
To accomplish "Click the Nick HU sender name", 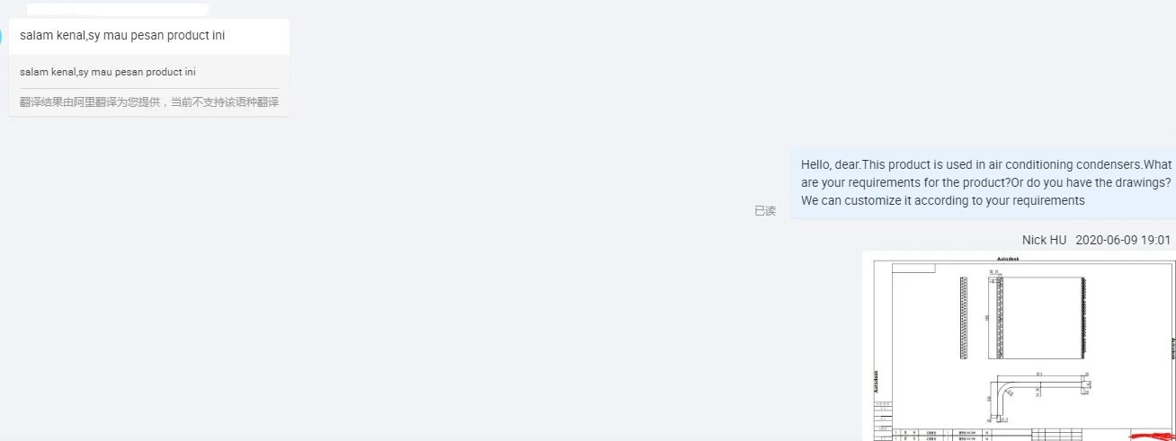I will [x=1044, y=240].
